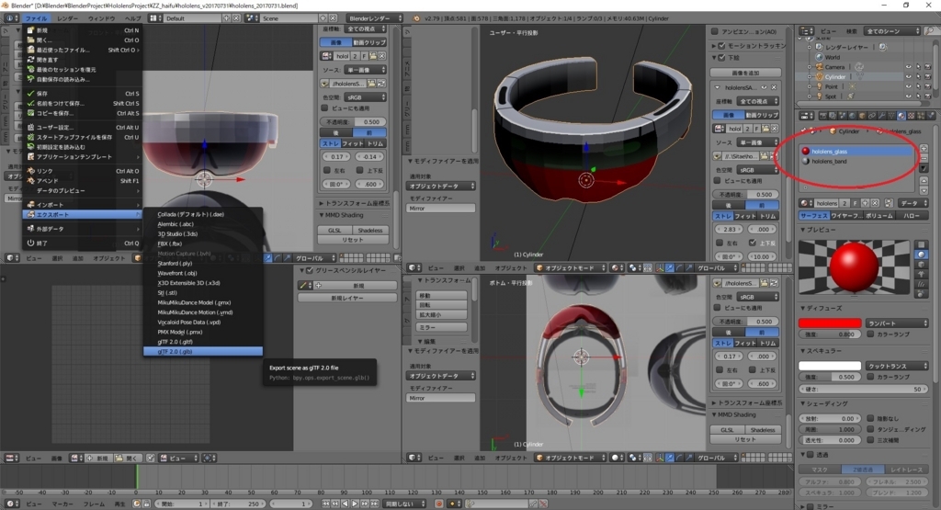
Task: Choose FBX (.fbx) export option
Action: click(x=203, y=244)
